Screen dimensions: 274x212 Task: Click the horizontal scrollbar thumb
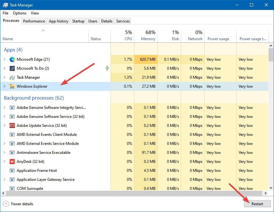click(x=134, y=193)
